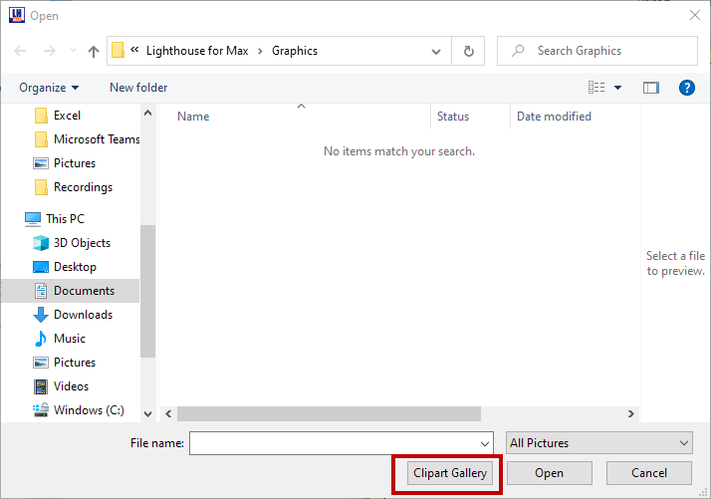Click the Up one level arrow
The image size is (711, 499).
point(94,51)
